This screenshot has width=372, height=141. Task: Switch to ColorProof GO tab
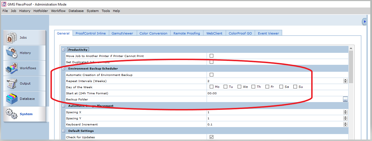240,33
